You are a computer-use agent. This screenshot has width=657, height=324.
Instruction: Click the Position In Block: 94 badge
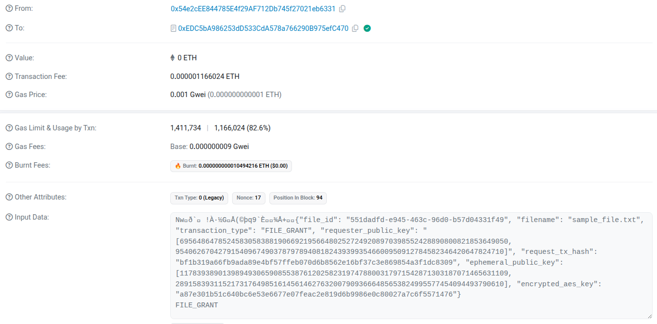coord(298,198)
